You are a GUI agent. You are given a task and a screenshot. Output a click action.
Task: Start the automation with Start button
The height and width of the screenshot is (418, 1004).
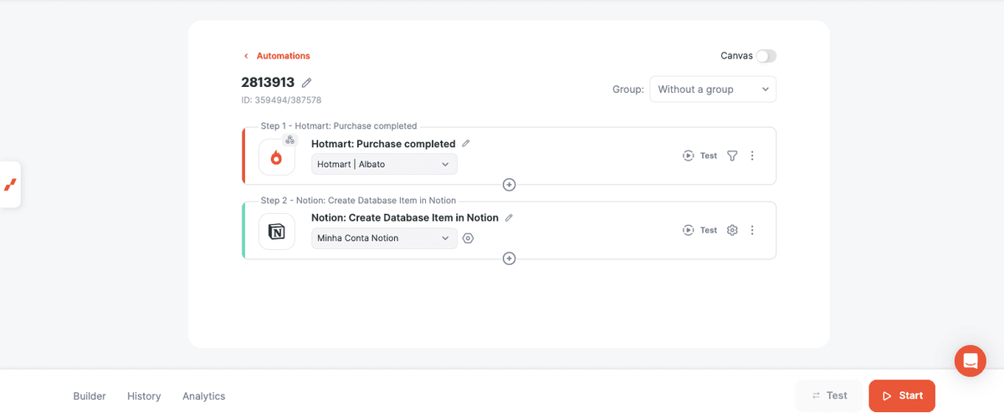tap(902, 395)
